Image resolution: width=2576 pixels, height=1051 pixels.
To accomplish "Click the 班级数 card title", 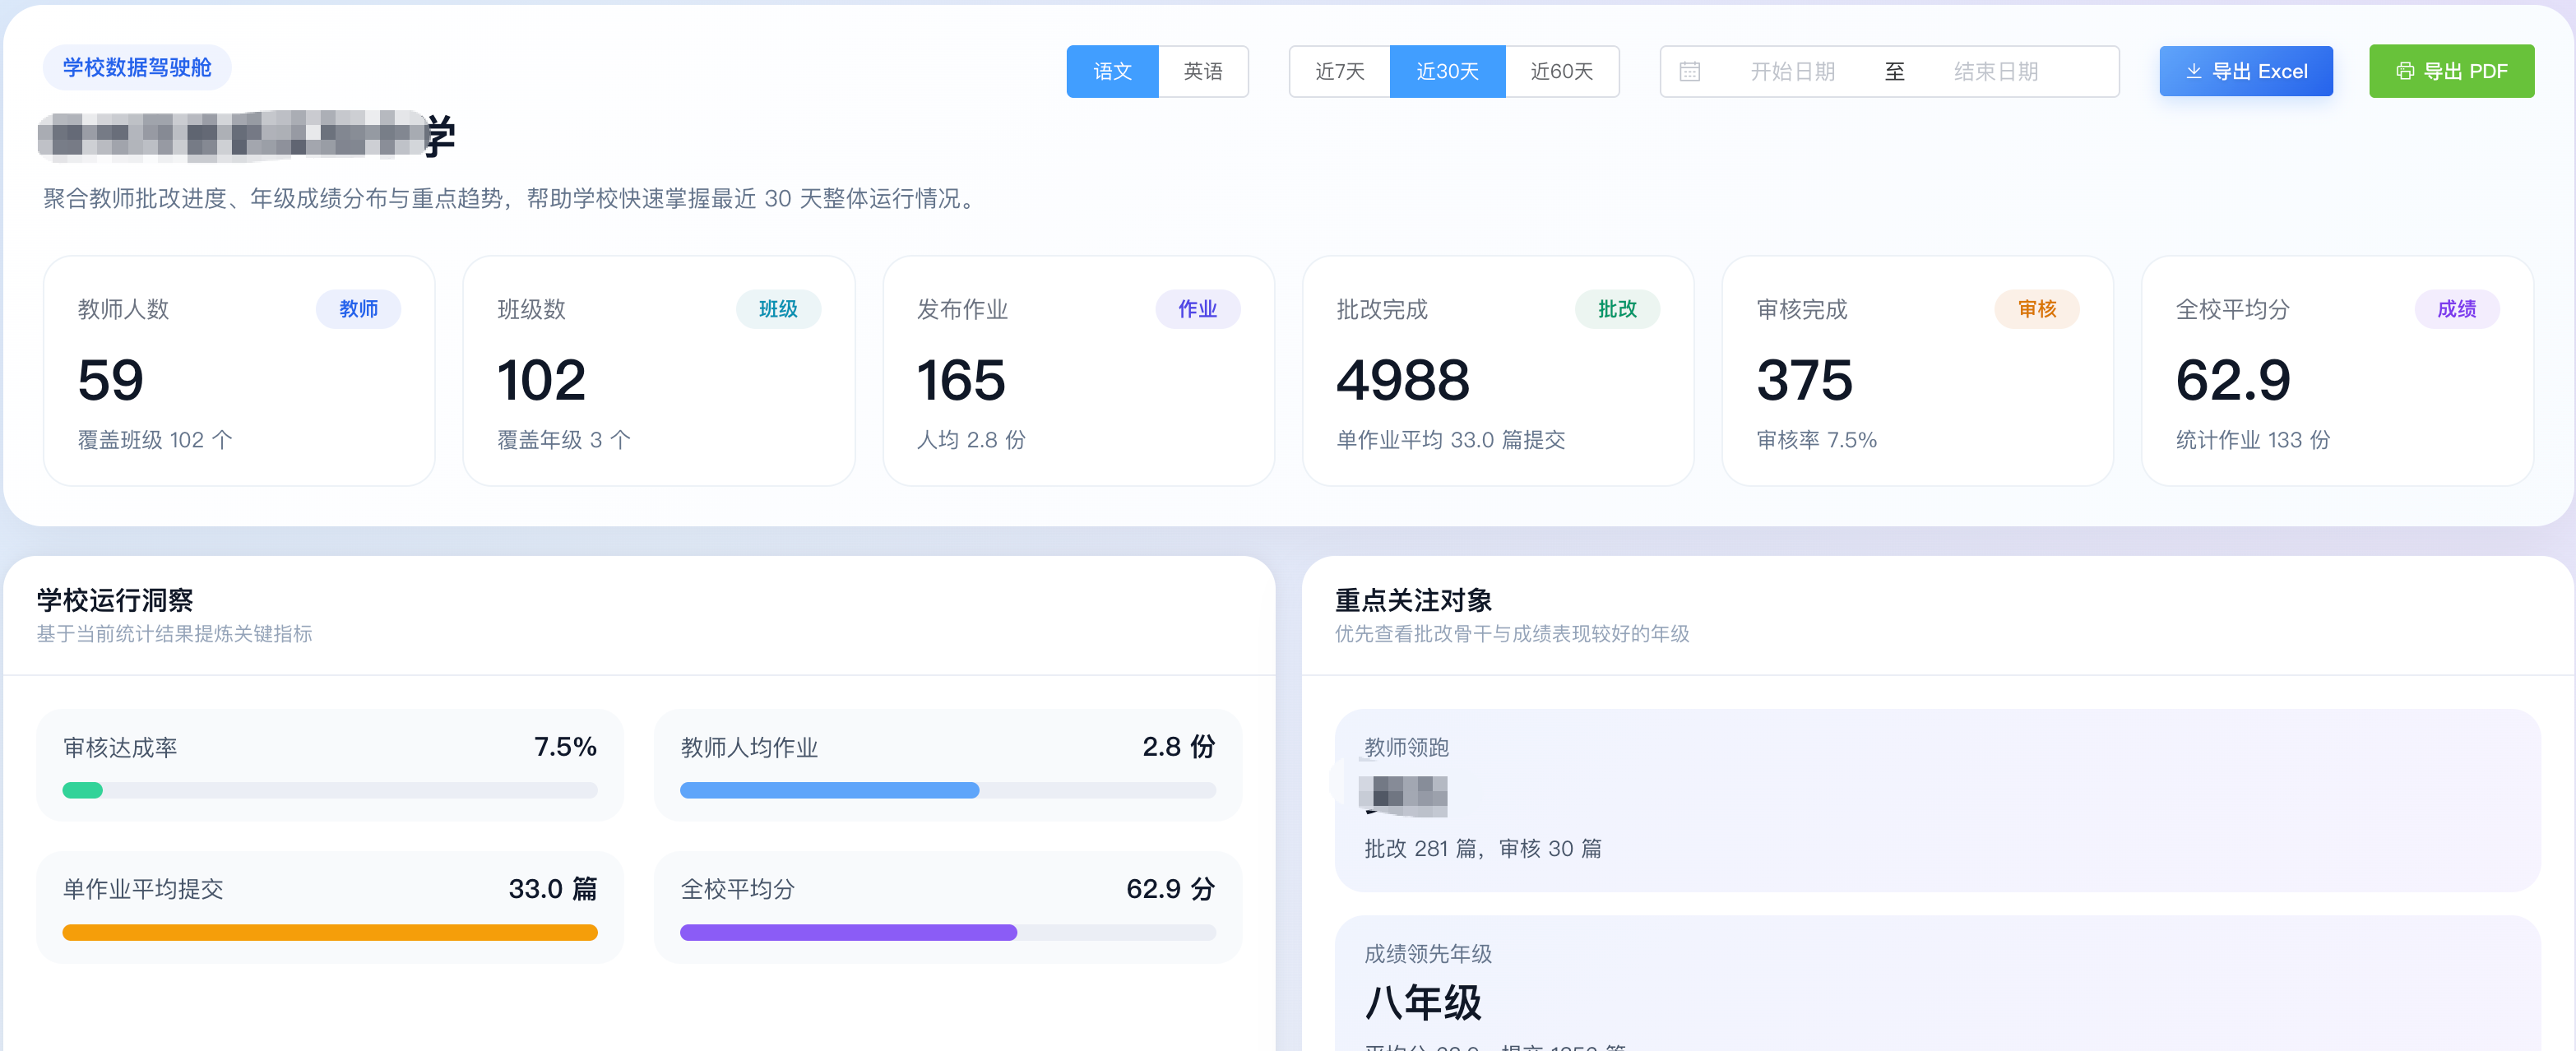I will coord(531,309).
